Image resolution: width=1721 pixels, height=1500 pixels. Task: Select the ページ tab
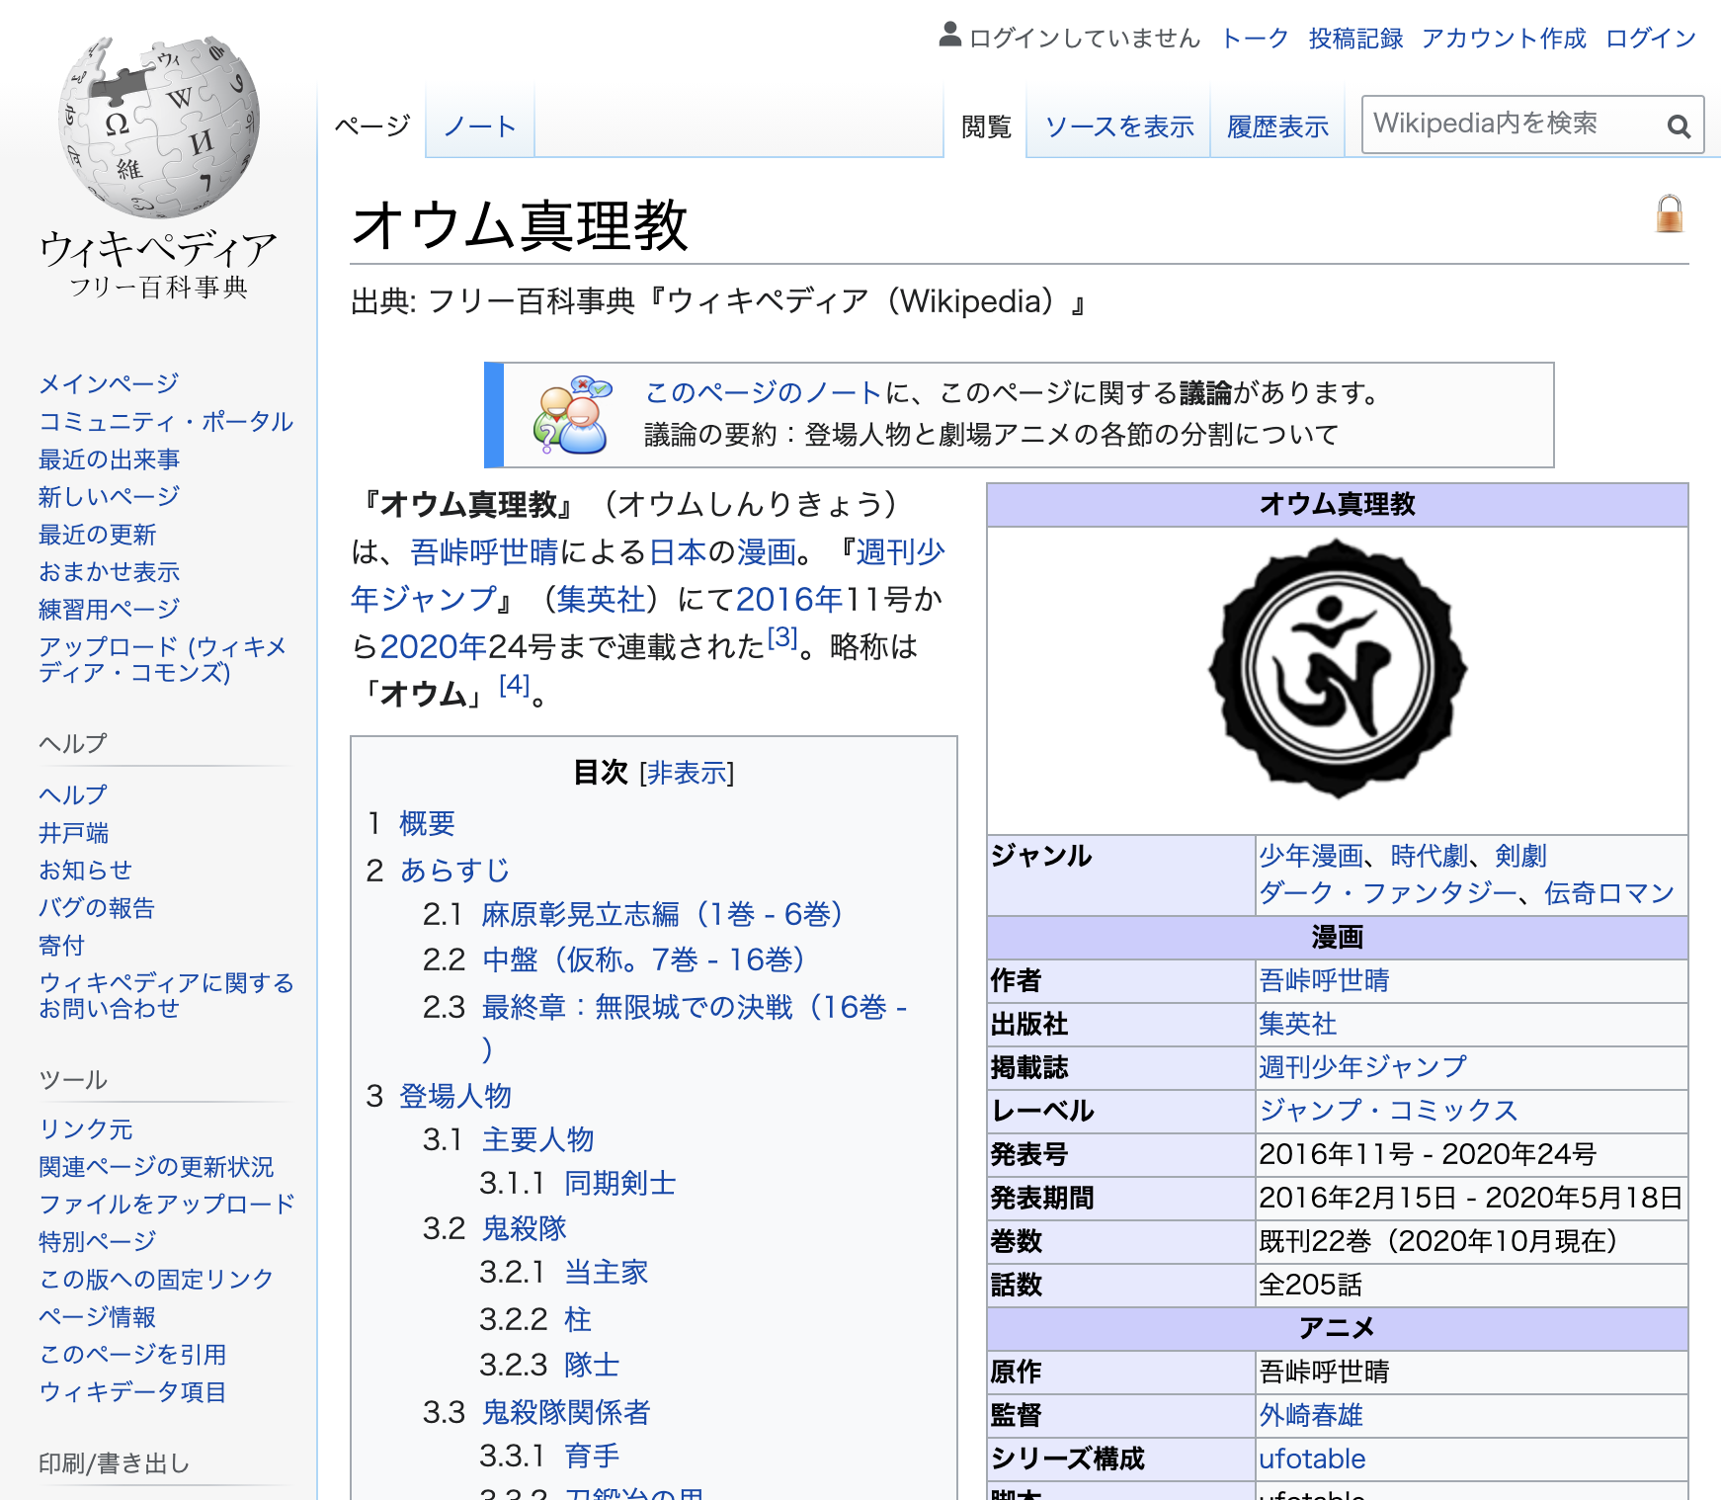(371, 126)
